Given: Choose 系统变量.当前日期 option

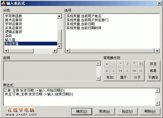Looking at the screenshot, I should pos(81,24).
